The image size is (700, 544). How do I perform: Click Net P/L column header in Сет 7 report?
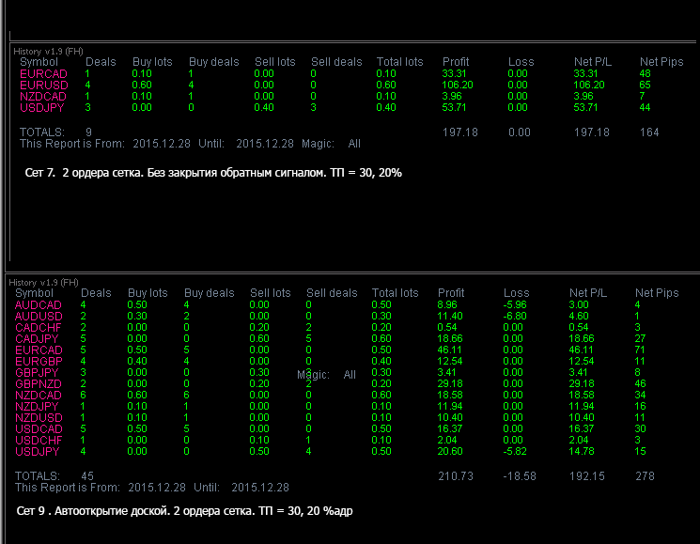point(592,62)
